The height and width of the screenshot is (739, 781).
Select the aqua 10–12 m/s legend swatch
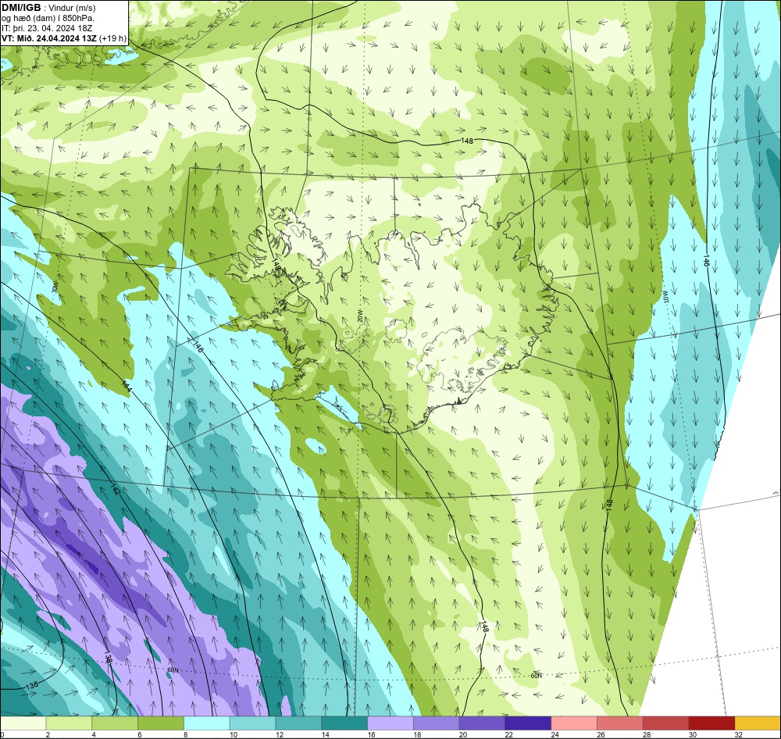tap(252, 723)
